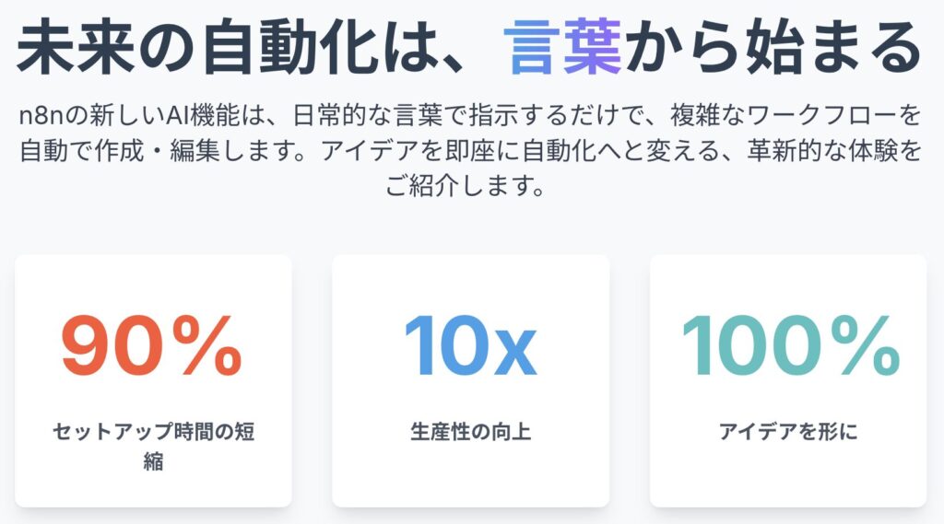Click the セットアップ時間の短縮 label
944x524 pixels.
coord(153,445)
